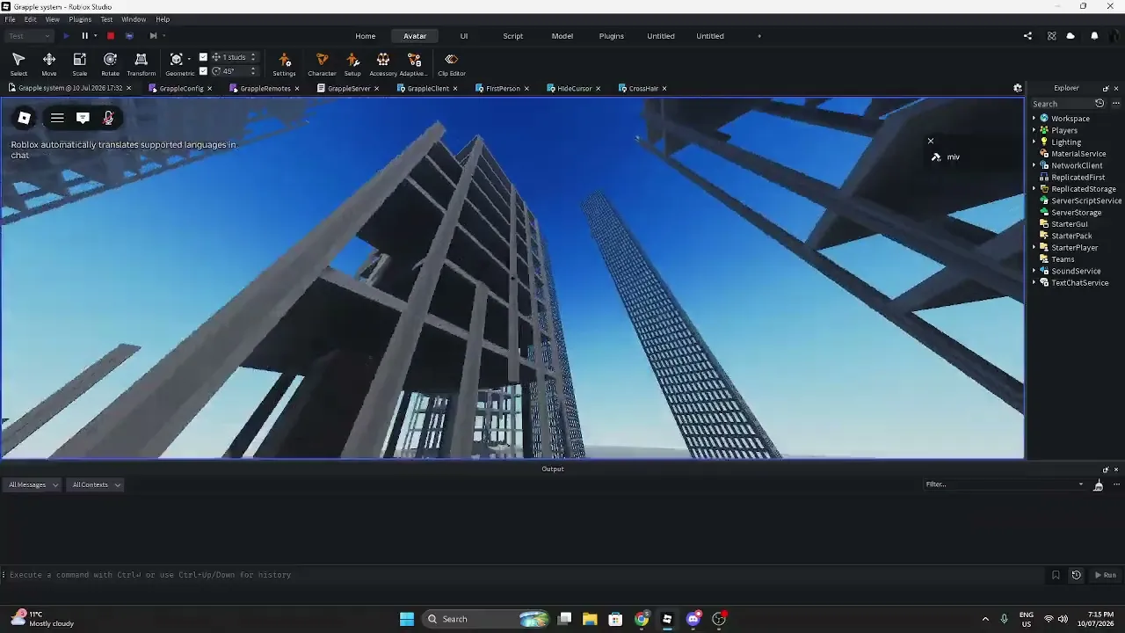Select the Move tool
This screenshot has width=1125, height=633.
49,64
